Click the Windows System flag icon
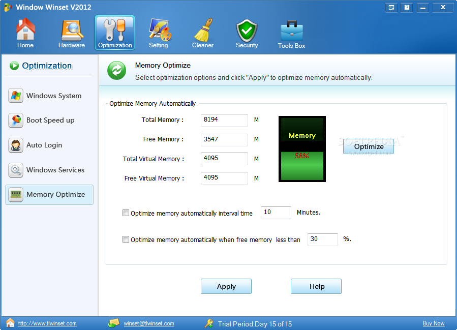Screen dimensions: 457x330 [16, 96]
